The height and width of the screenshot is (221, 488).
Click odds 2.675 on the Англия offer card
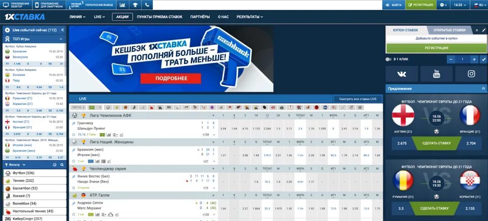point(402,143)
